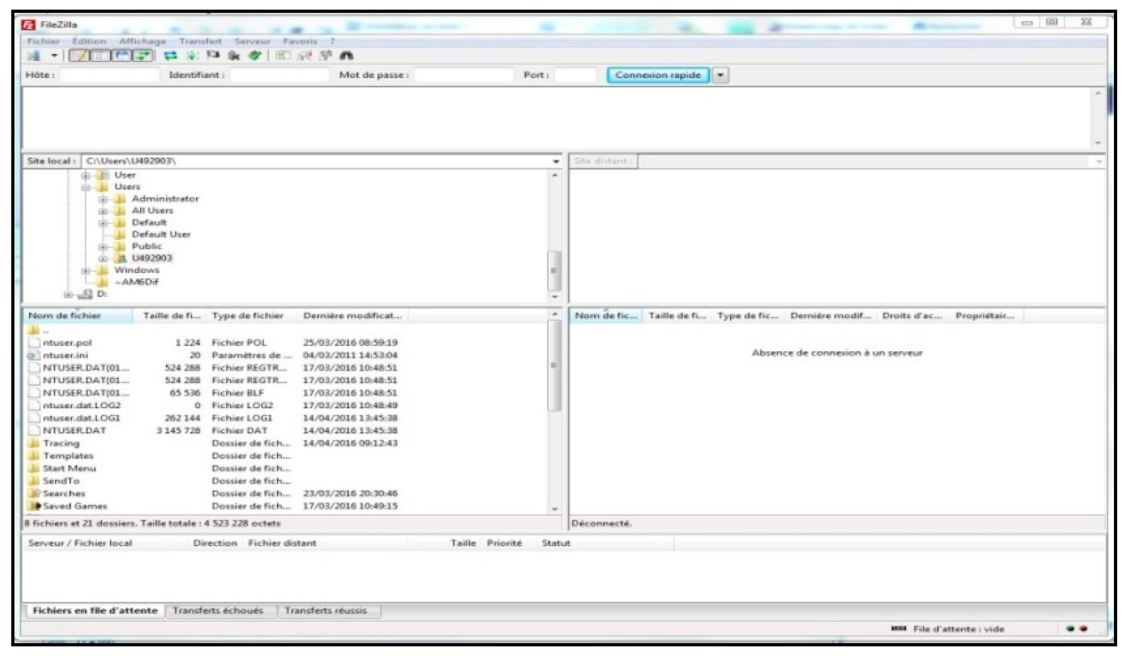Click the process queue icon
The image size is (1128, 658).
point(192,56)
